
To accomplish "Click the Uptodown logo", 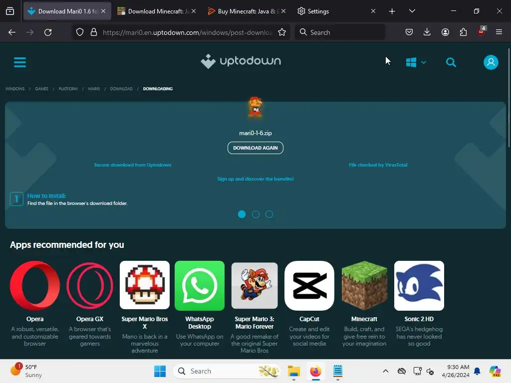I will pyautogui.click(x=241, y=61).
